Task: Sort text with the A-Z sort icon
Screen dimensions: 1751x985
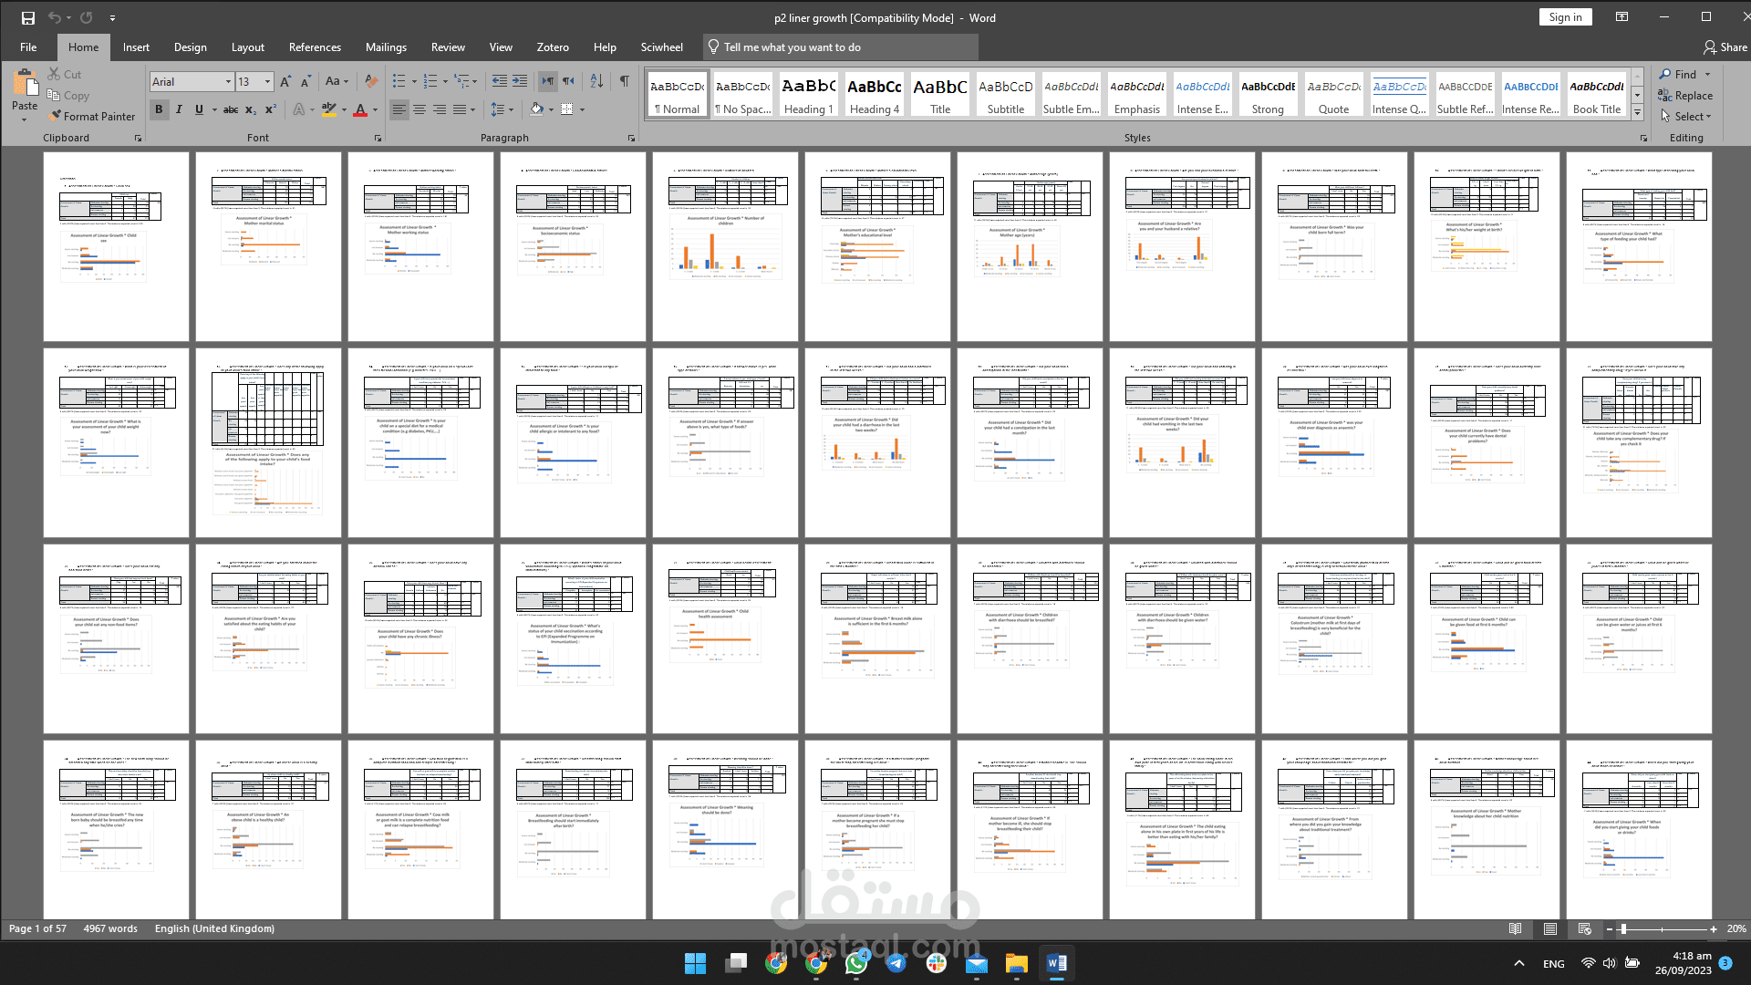Action: tap(596, 81)
